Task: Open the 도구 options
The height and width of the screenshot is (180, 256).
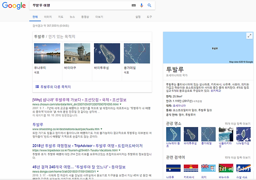Action: tap(149, 17)
